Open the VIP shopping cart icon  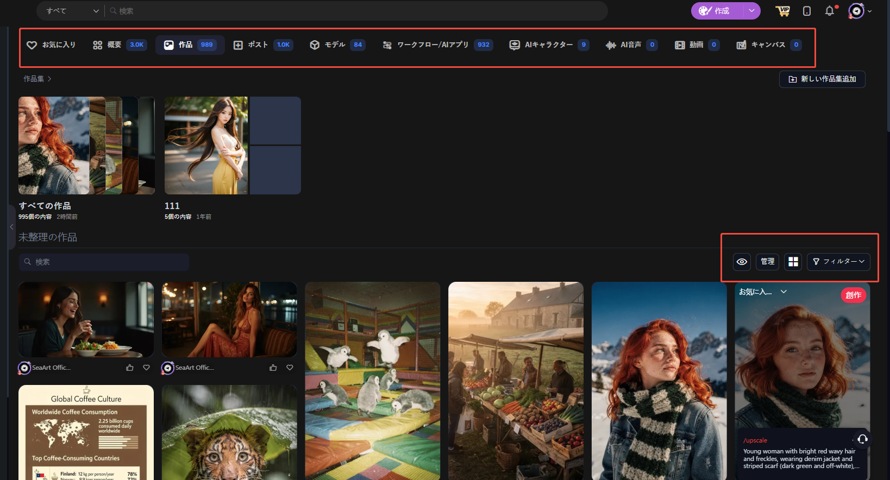coord(782,11)
